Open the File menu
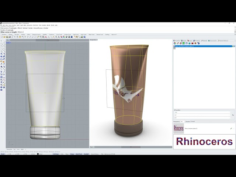Viewport: 236px width, 177px height. (x=1, y=25)
